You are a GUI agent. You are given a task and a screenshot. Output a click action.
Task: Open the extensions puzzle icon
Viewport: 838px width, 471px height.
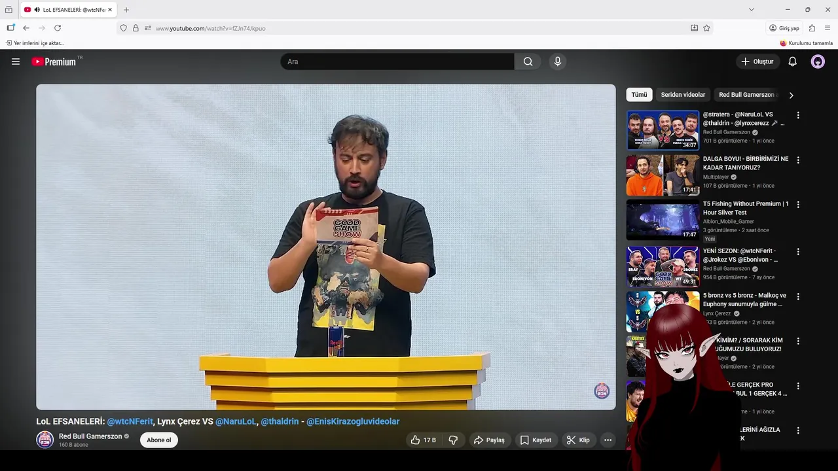coord(812,28)
